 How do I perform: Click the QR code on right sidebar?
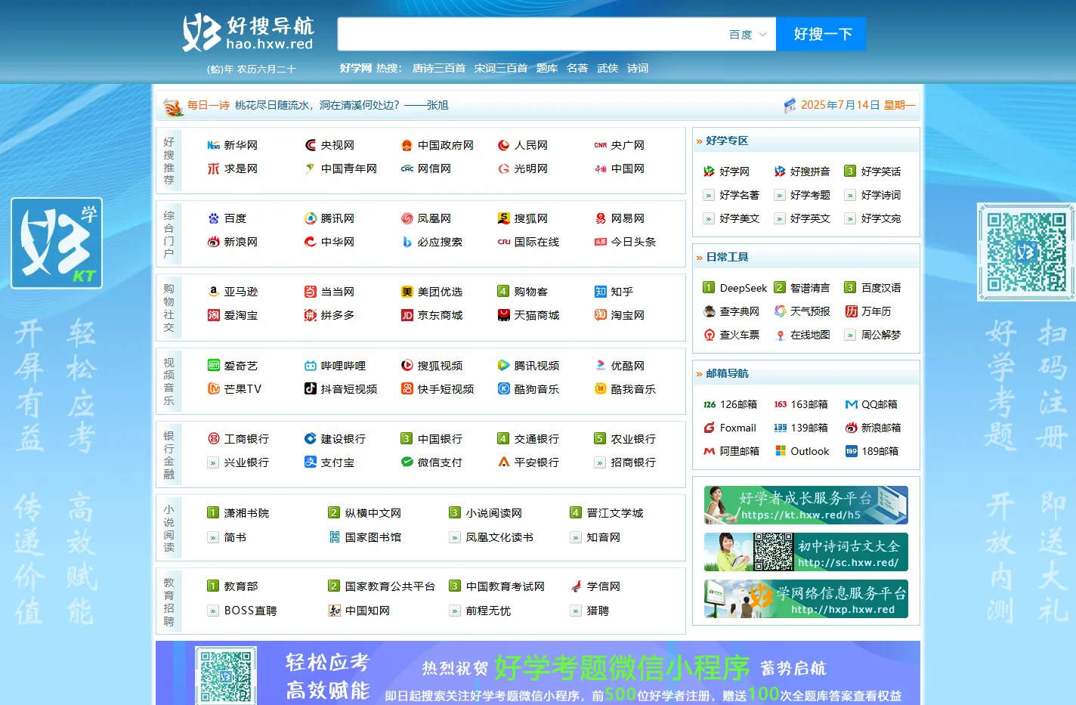[1026, 252]
